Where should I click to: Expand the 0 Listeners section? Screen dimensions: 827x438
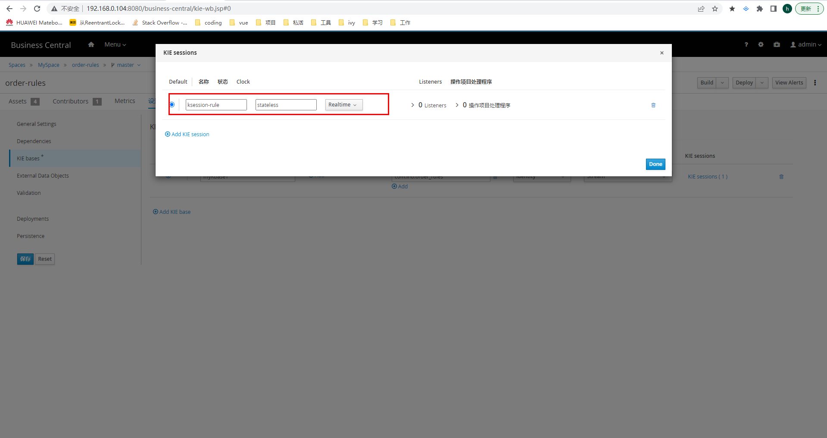click(x=428, y=105)
